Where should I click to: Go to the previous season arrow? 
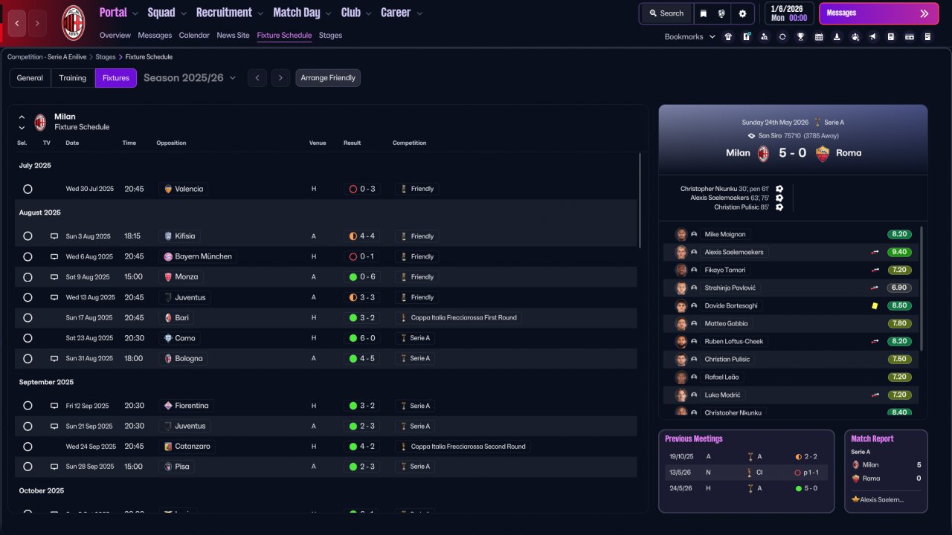click(257, 78)
